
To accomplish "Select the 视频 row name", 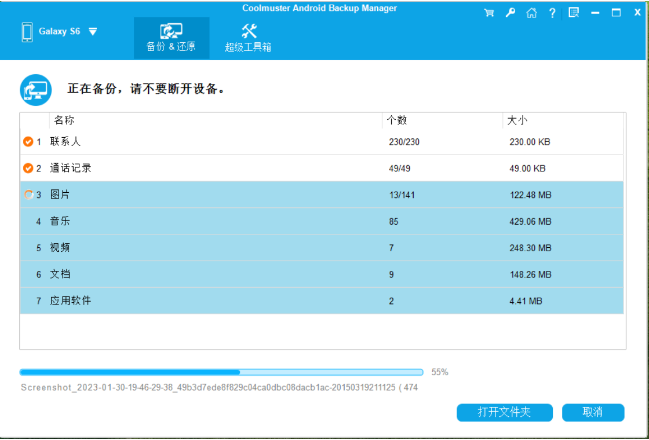I will 60,248.
